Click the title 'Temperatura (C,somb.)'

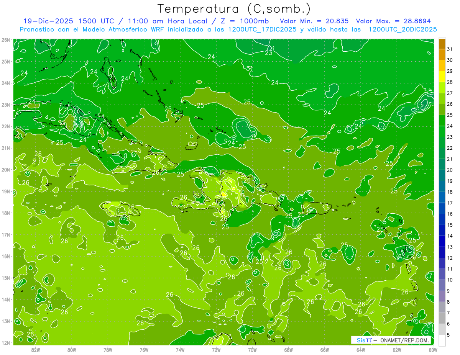[x=234, y=9]
